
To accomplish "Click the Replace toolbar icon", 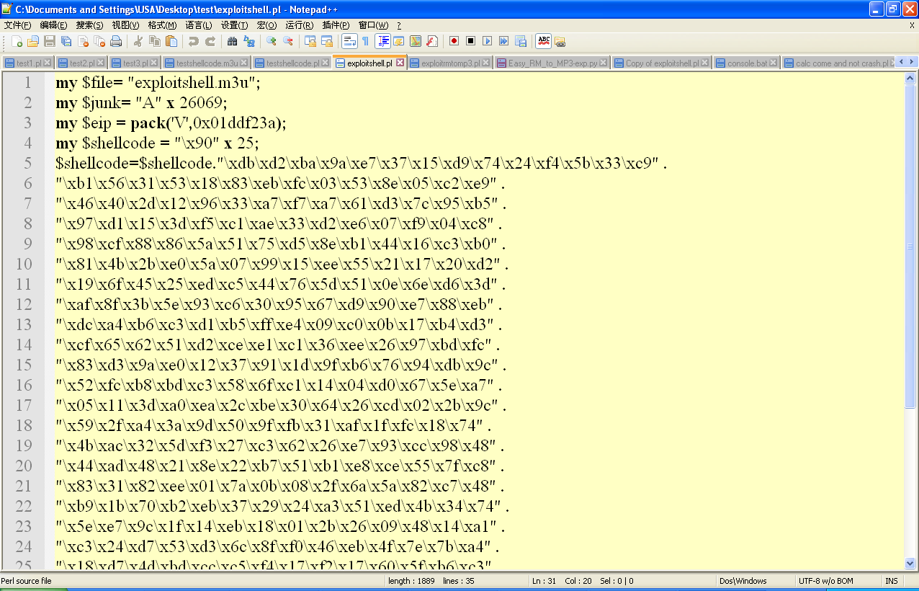I will (248, 41).
